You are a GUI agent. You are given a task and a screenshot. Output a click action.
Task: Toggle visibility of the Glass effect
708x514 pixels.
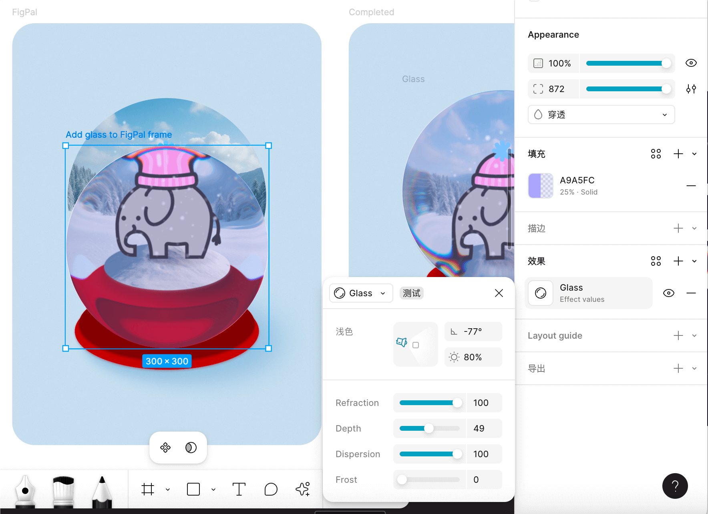coord(669,293)
